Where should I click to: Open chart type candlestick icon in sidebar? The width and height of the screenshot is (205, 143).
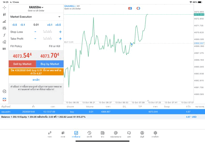[x=4, y=14]
